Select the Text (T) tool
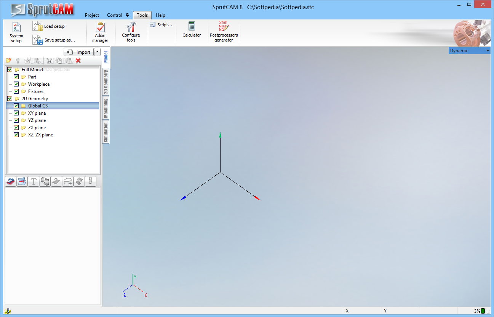The width and height of the screenshot is (494, 317). [x=34, y=182]
